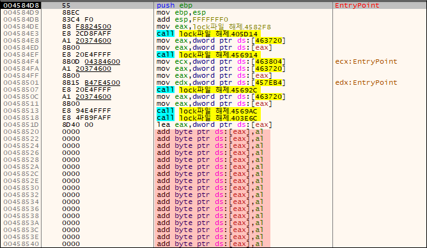Select the '0000' bytes at row 0045853A
The height and width of the screenshot is (248, 427).
pyautogui.click(x=71, y=223)
